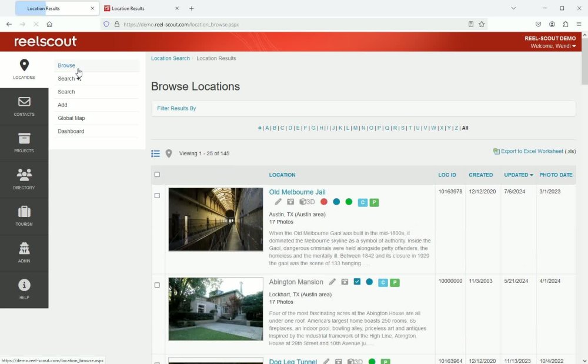Open the Tourism sidebar section
This screenshot has height=364, width=588.
click(x=24, y=216)
